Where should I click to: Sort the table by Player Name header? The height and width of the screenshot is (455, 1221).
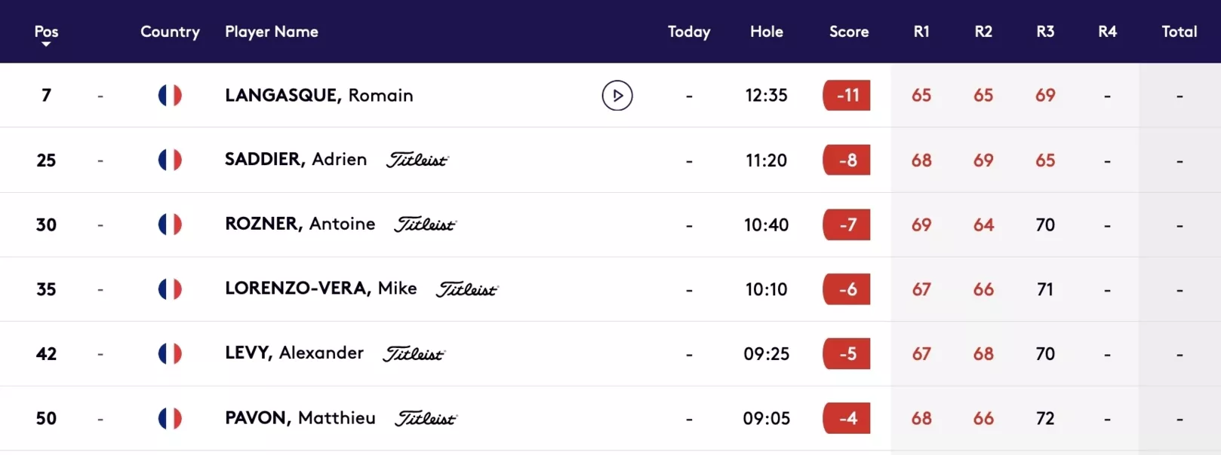tap(272, 32)
